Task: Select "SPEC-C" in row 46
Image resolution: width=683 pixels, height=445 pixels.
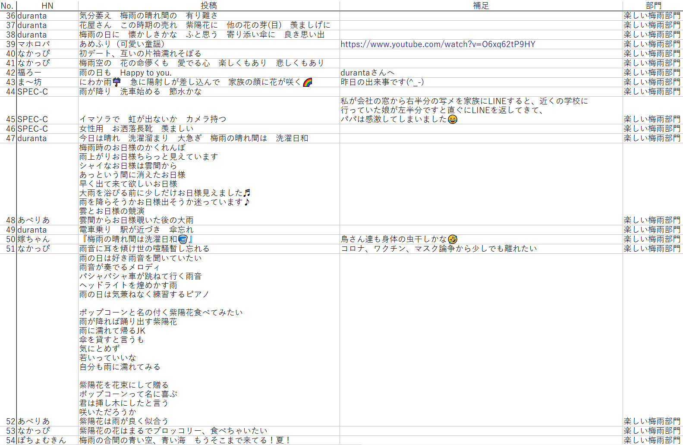Action: pyautogui.click(x=33, y=129)
